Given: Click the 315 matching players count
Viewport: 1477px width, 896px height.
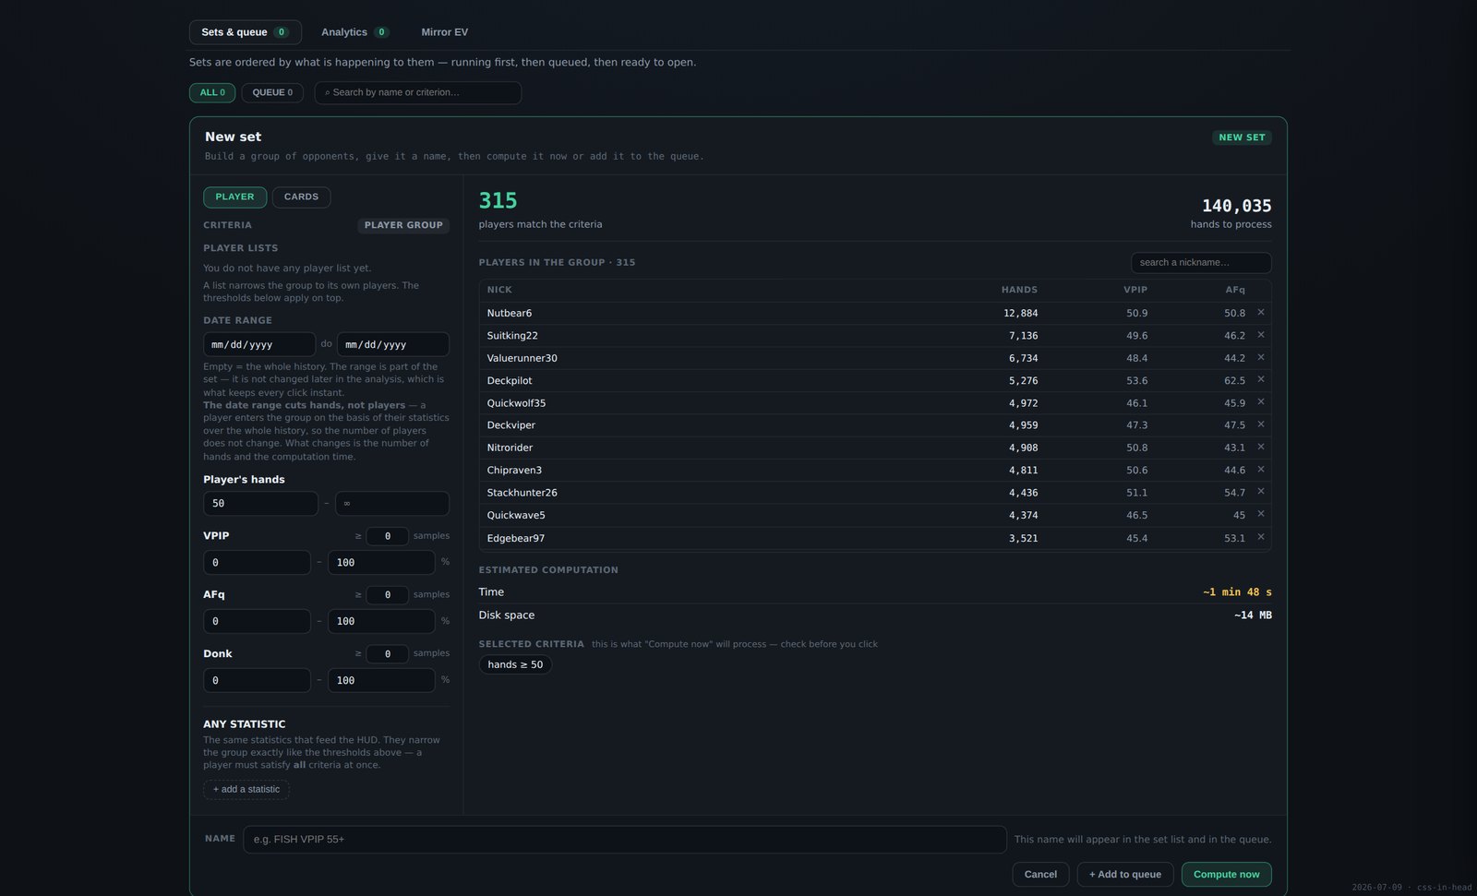Looking at the screenshot, I should click(498, 200).
